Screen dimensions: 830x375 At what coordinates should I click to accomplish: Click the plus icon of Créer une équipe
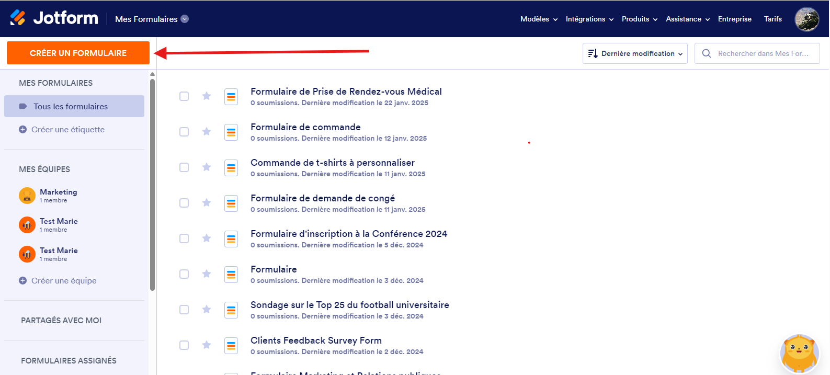[22, 280]
